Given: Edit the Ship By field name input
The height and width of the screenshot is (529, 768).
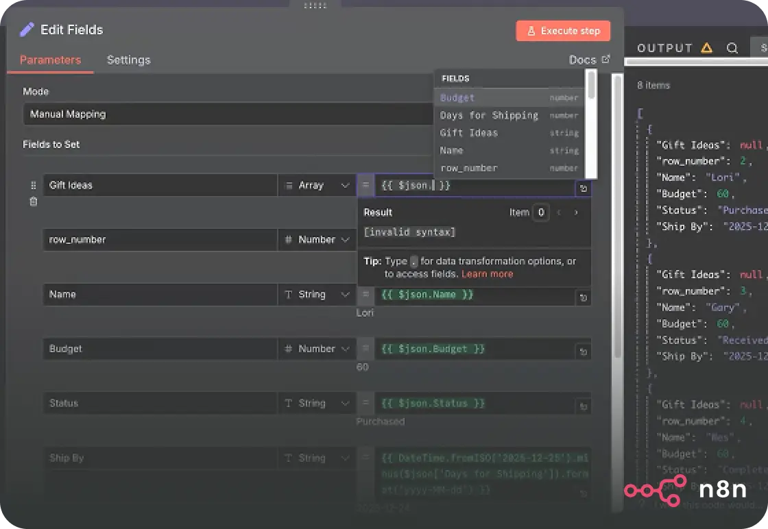Looking at the screenshot, I should [160, 458].
